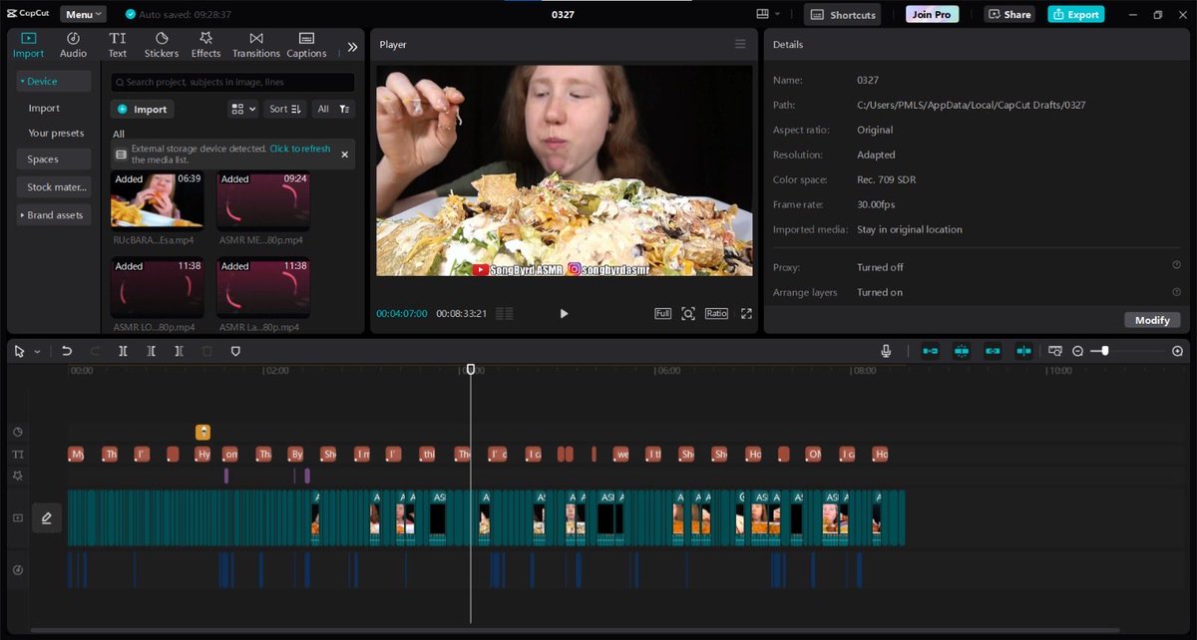Zoom in the timeline with plus icon
This screenshot has height=640, width=1197.
click(1177, 351)
